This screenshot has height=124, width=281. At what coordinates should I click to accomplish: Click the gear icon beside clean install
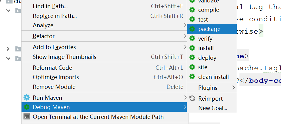coord(192,77)
